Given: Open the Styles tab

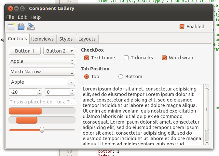Looking at the screenshot, I should point(66,39).
